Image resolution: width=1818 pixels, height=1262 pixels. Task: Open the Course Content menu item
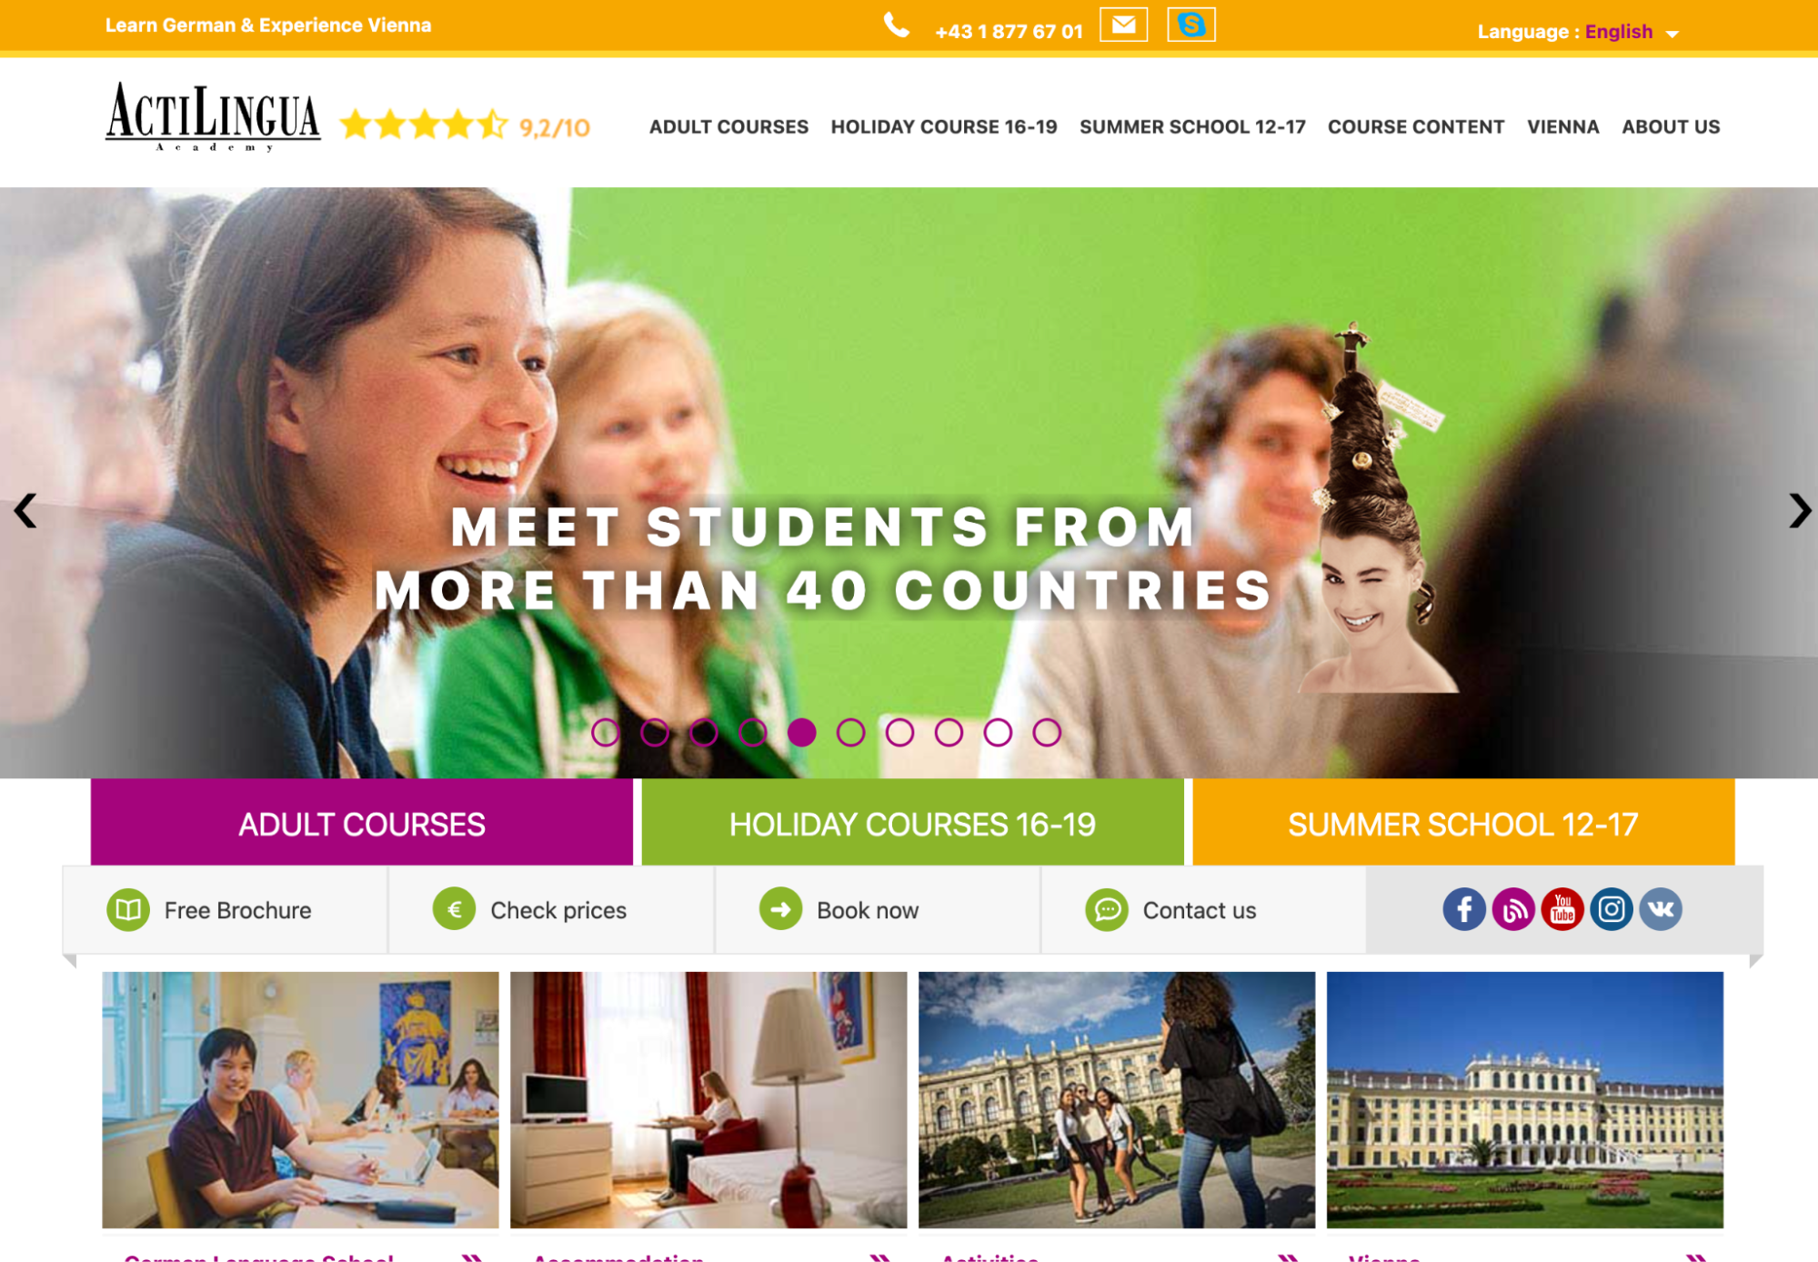tap(1416, 127)
